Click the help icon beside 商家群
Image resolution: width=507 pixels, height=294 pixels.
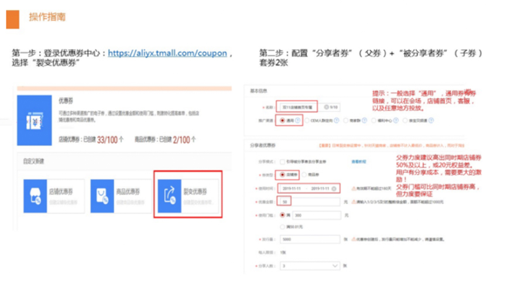[364, 120]
